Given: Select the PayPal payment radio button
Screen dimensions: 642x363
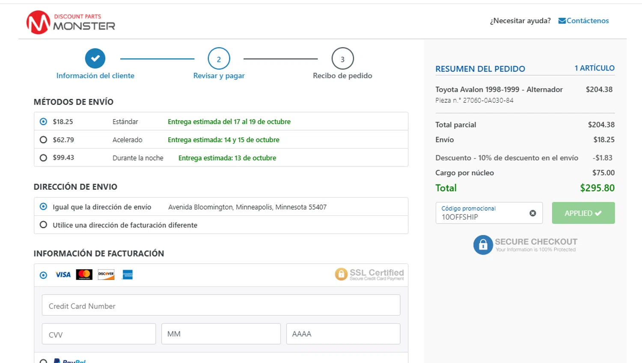Looking at the screenshot, I should (x=43, y=362).
